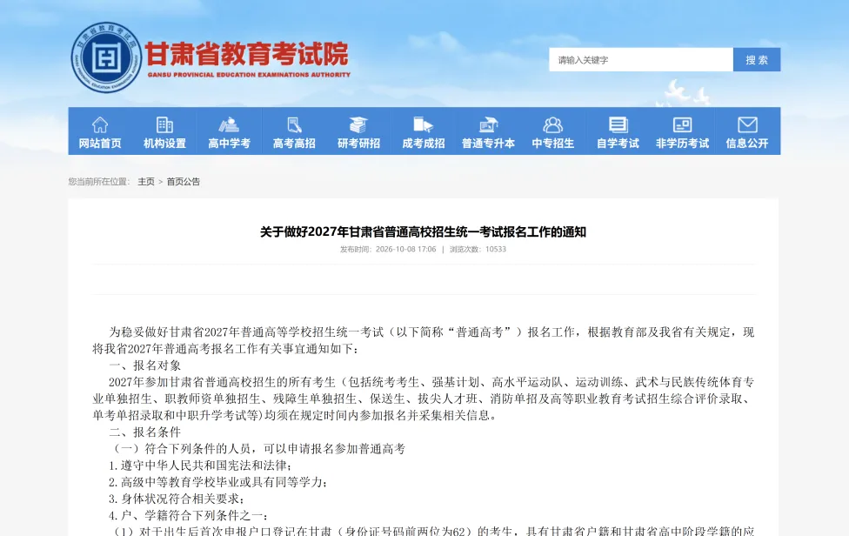Click publish time 2026-10-08 17:06
849x536 pixels.
tap(405, 249)
